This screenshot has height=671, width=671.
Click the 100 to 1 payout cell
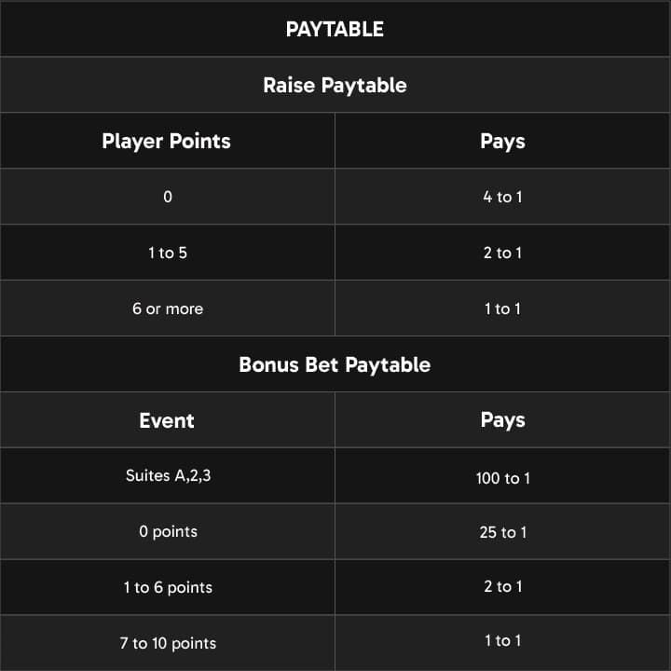coord(502,478)
